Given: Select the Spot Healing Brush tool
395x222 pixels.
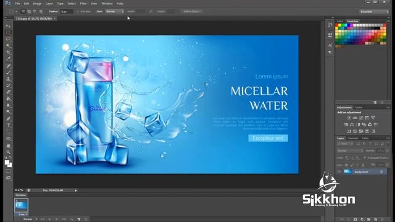Looking at the screenshot, I should (x=8, y=66).
